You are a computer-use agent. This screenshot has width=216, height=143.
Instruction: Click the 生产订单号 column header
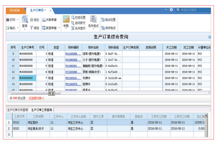pos(28,47)
